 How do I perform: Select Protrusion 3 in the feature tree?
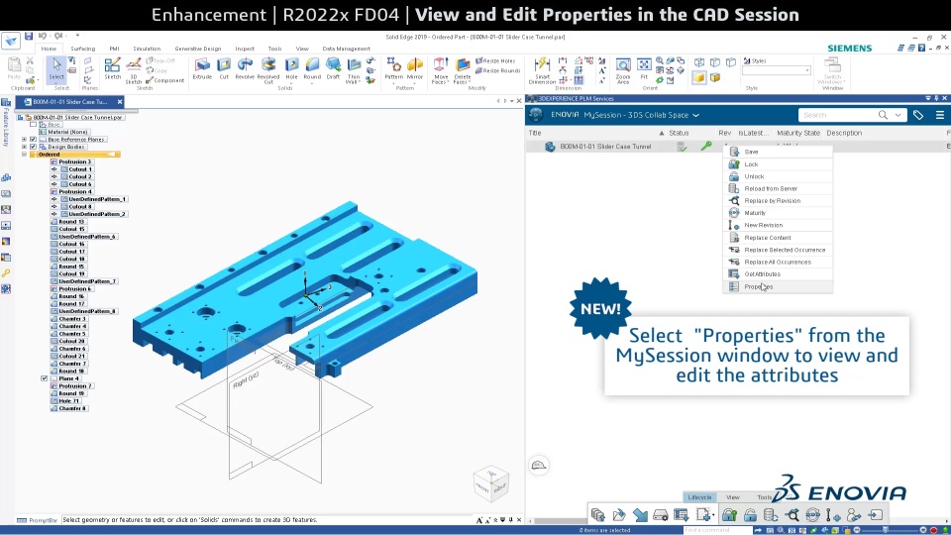74,161
